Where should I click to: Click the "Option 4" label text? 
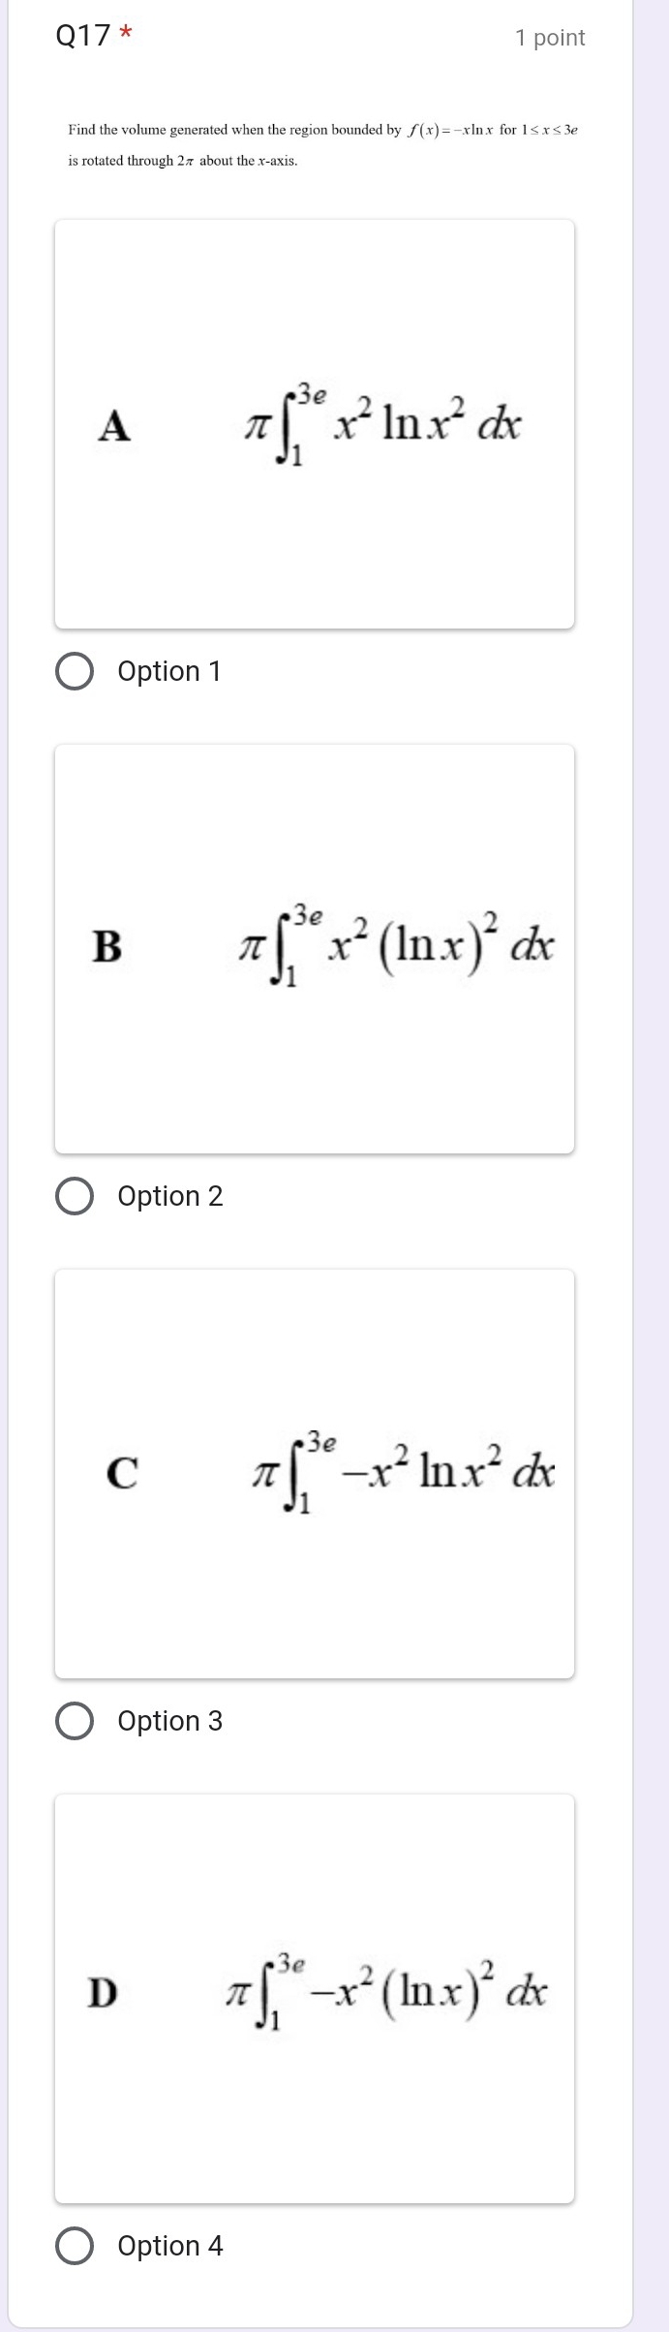[170, 2247]
